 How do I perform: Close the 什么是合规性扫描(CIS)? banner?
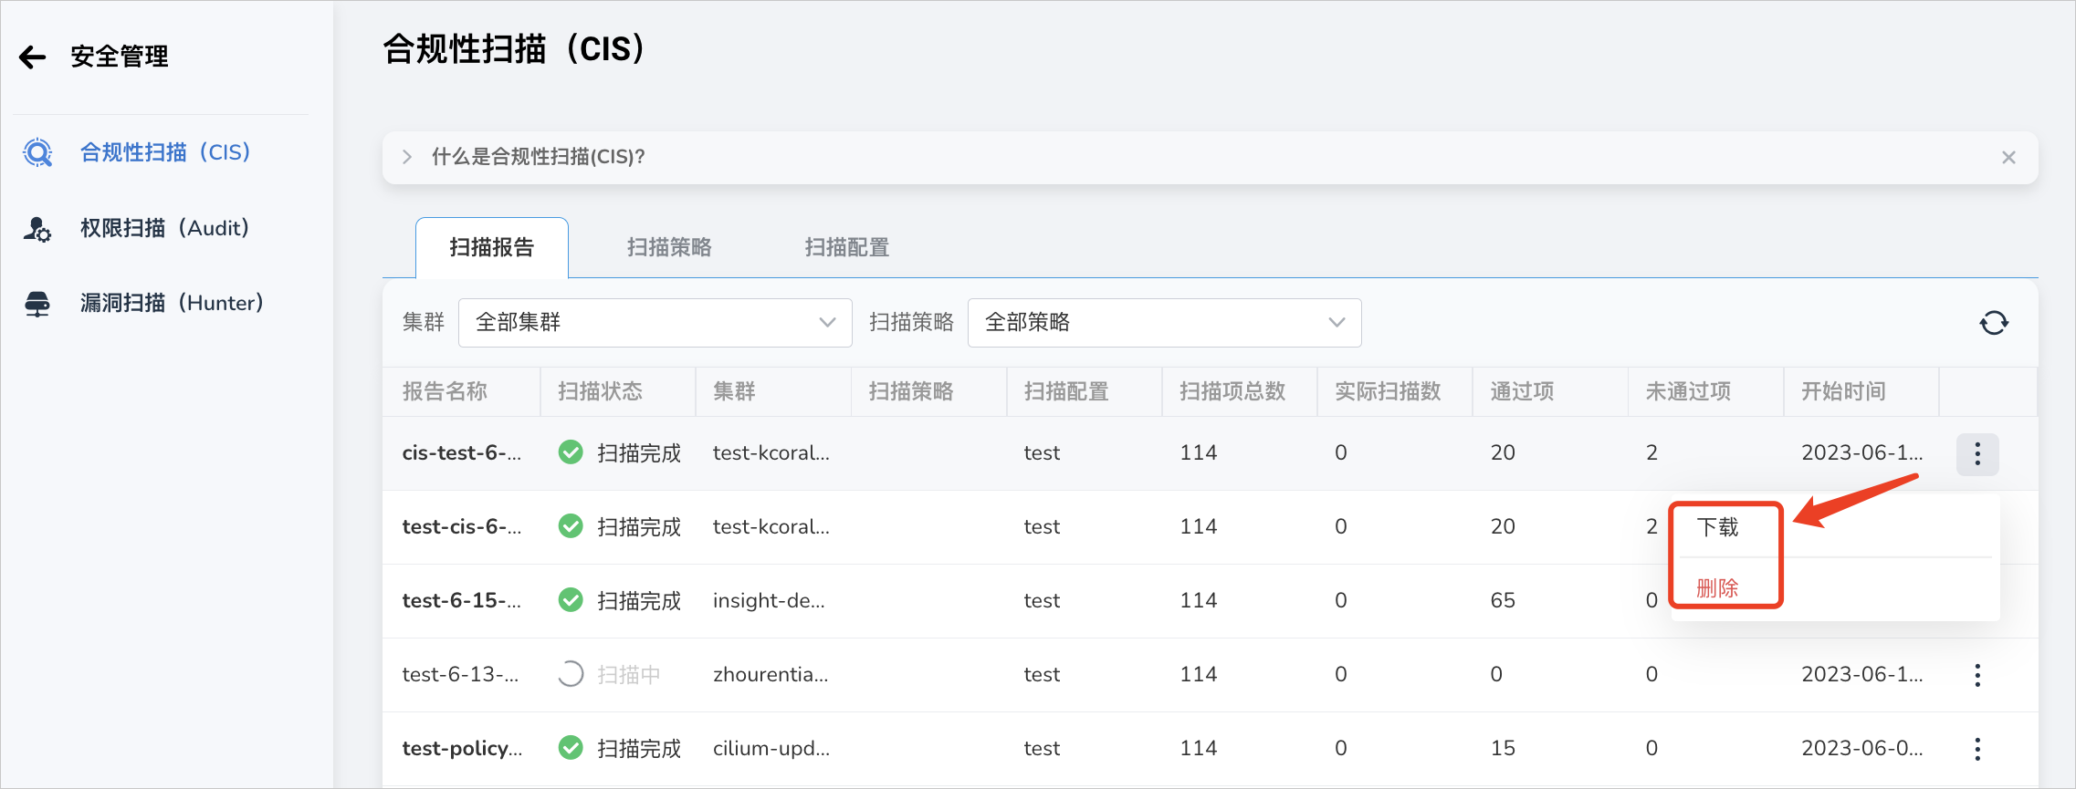click(x=2008, y=157)
